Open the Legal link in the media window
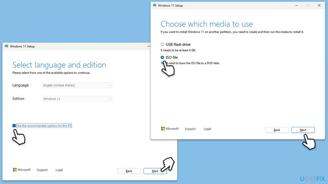 coord(207,129)
